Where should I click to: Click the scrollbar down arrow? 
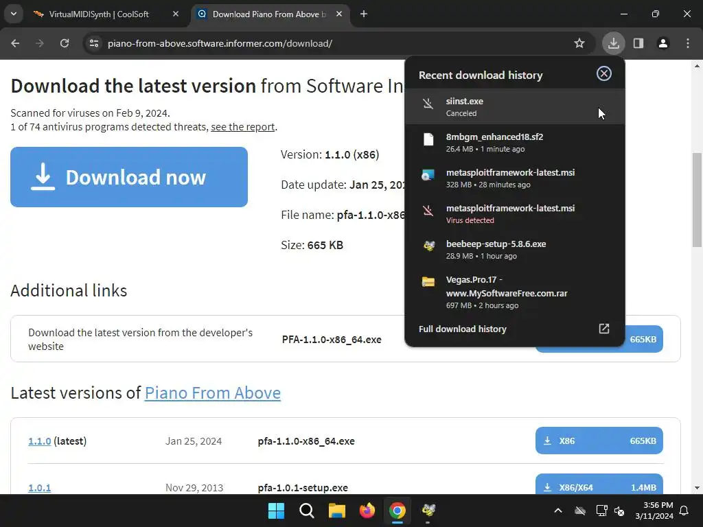(697, 488)
